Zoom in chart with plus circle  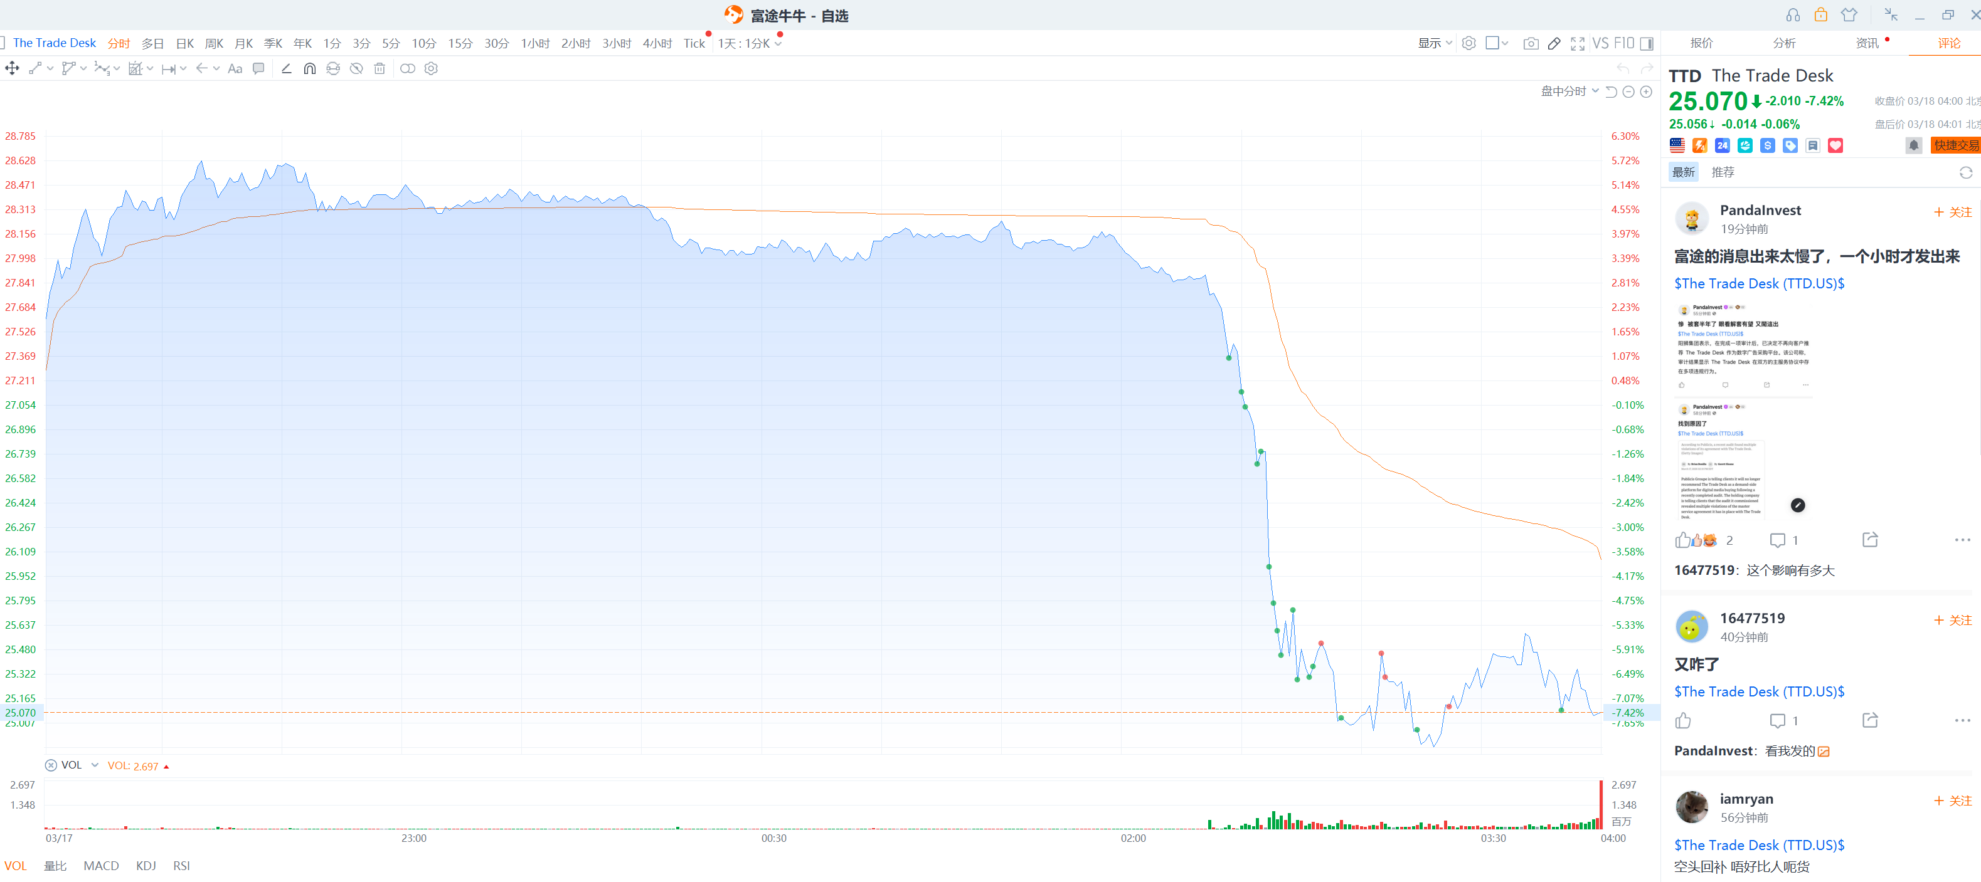pos(1645,92)
